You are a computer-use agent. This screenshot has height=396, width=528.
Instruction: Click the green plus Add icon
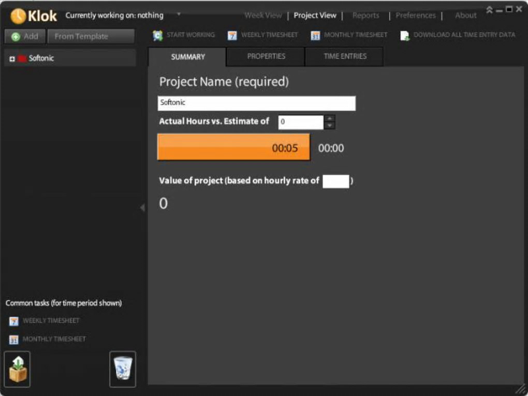coord(16,37)
